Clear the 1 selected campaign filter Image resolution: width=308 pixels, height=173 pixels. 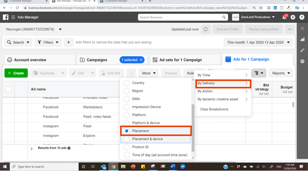pyautogui.click(x=141, y=60)
